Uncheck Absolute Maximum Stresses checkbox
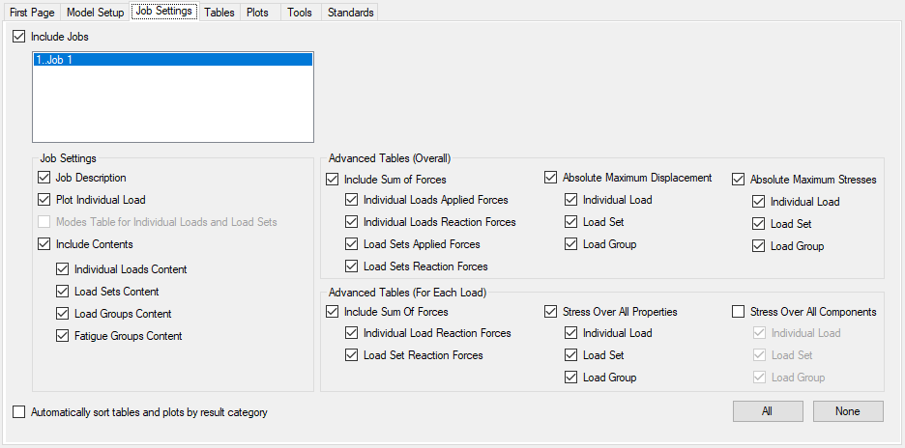Viewport: 905px width, 448px height. point(739,180)
